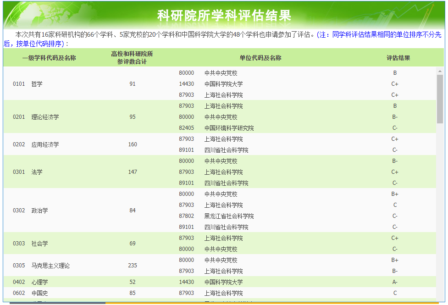The height and width of the screenshot is (305, 448).
Task: Click unit code 82405
Action: (x=187, y=128)
